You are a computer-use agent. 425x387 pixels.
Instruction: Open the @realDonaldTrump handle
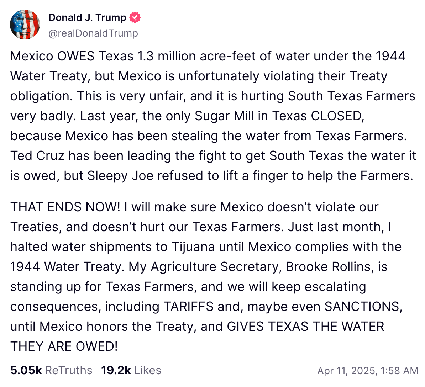[93, 33]
